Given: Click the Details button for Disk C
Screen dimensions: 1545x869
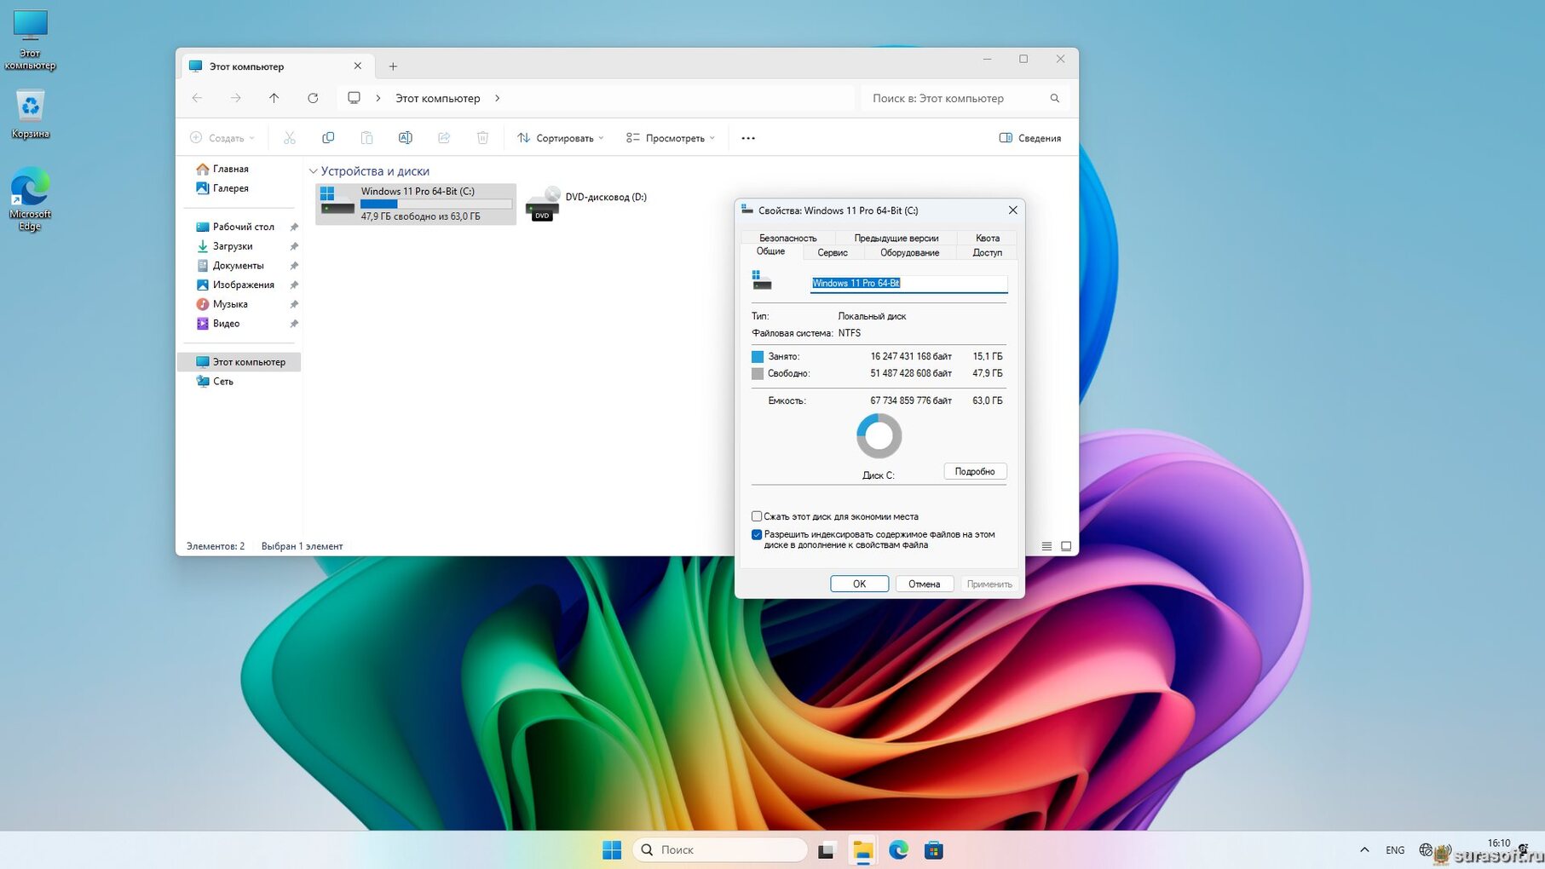Looking at the screenshot, I should pos(974,471).
